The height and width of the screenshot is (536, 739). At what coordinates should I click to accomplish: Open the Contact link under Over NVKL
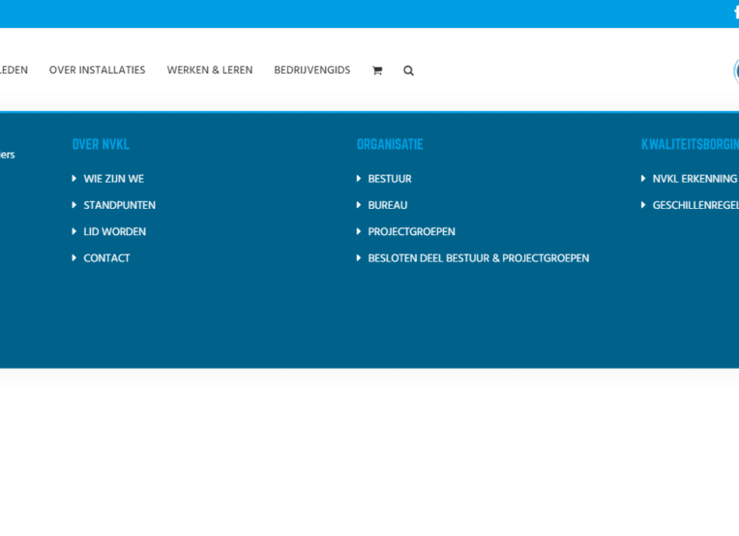pyautogui.click(x=106, y=258)
